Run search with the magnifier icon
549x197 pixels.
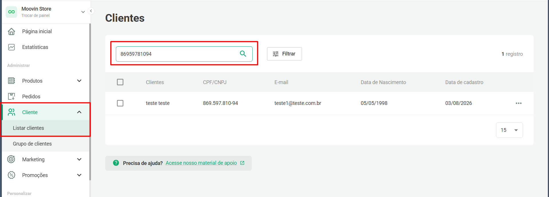243,54
